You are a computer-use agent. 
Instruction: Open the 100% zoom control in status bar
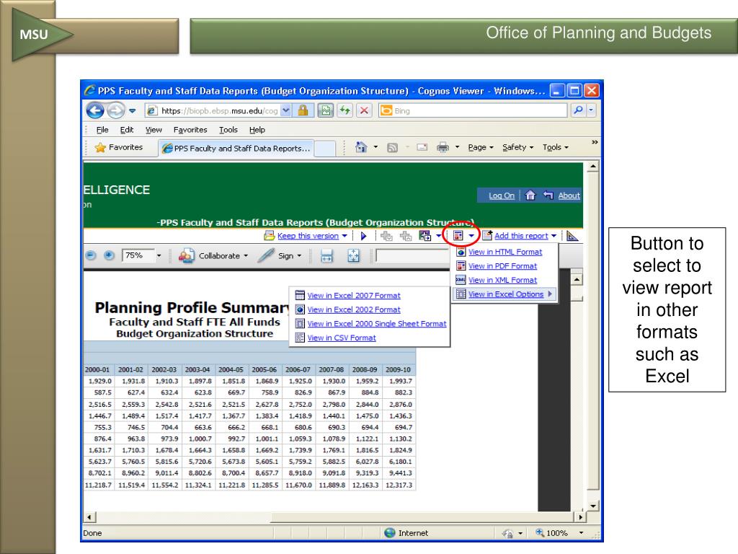[560, 533]
